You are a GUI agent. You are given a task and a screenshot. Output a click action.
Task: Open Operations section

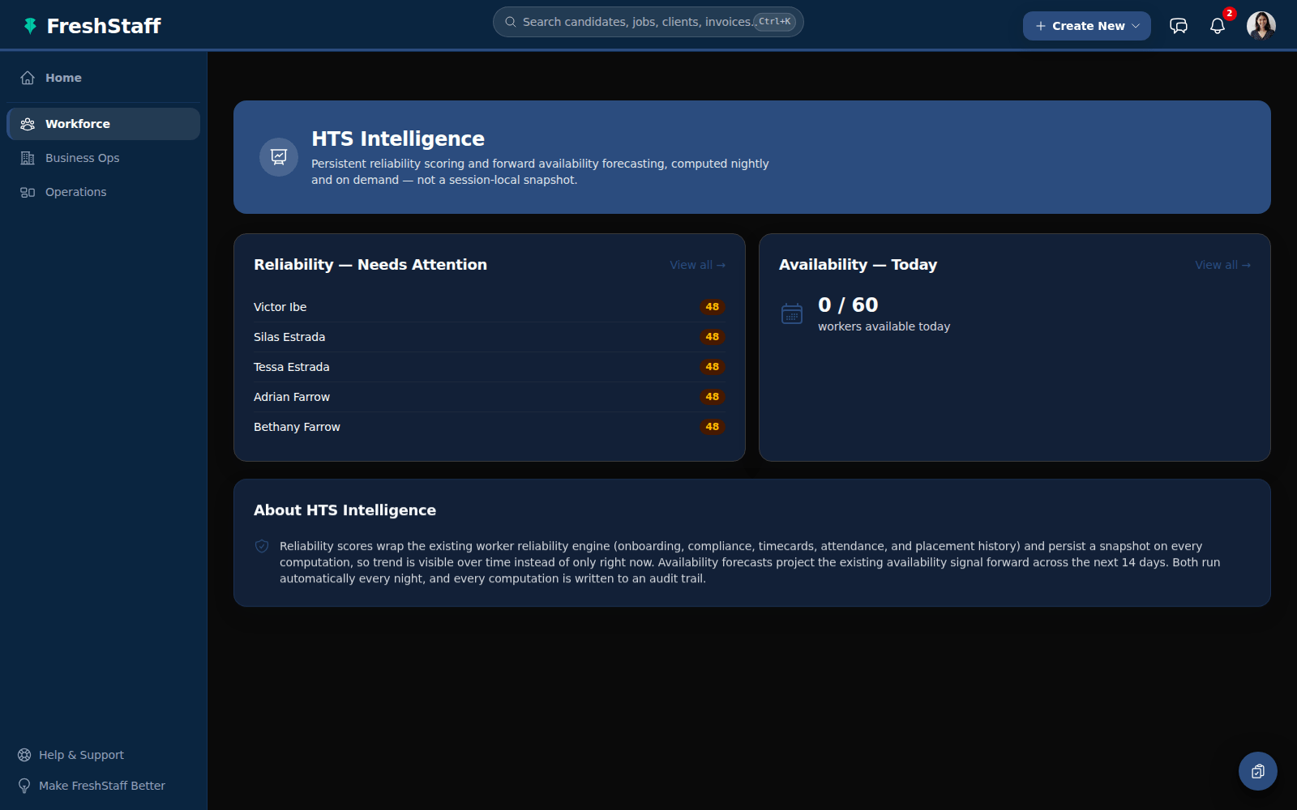[103, 192]
